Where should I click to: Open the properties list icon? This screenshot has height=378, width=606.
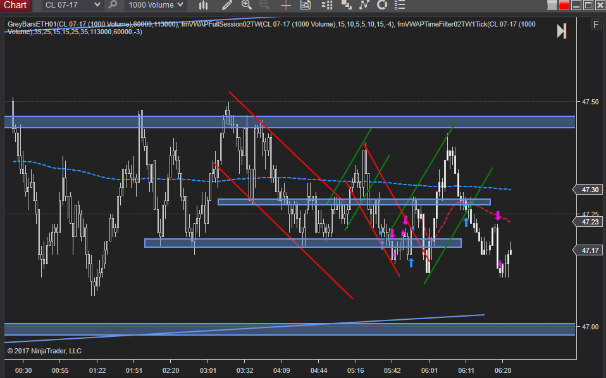400,5
